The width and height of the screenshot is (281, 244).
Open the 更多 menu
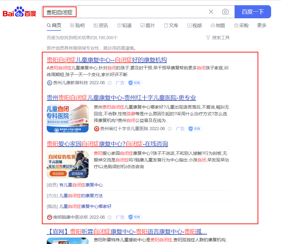click(x=262, y=26)
